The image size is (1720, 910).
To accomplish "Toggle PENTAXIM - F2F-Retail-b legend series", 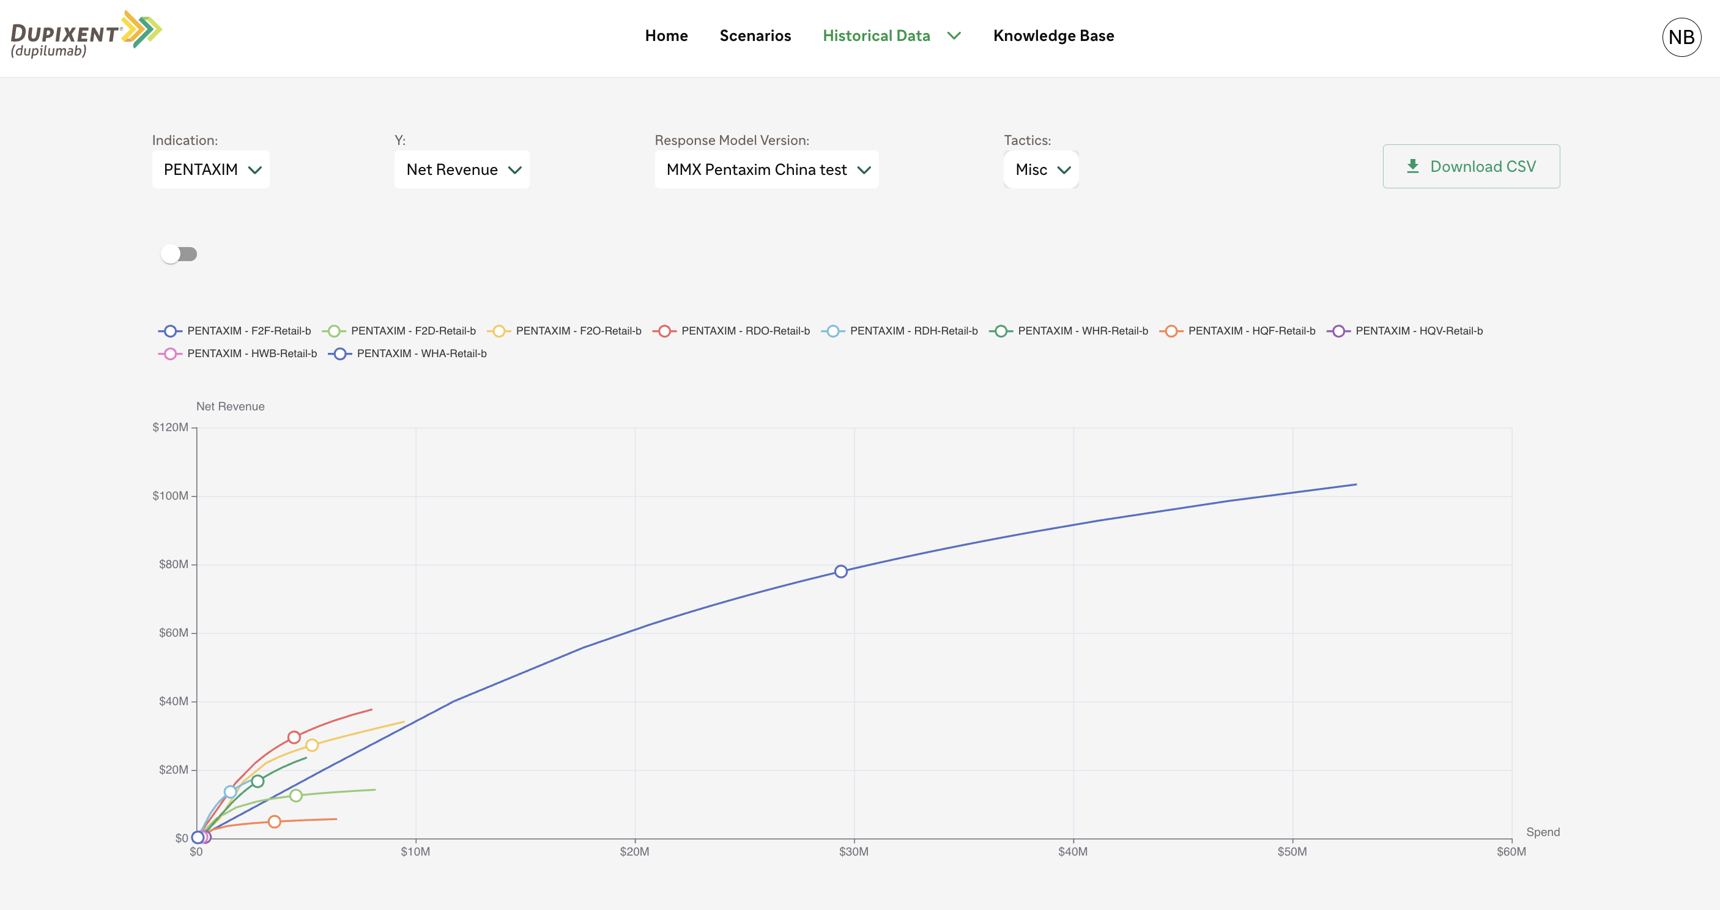I will tap(234, 331).
